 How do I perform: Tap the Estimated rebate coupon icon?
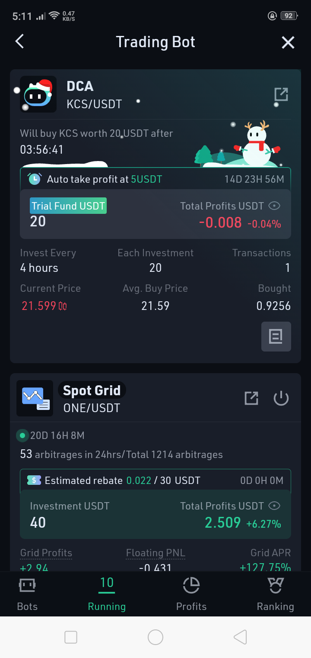pyautogui.click(x=34, y=480)
